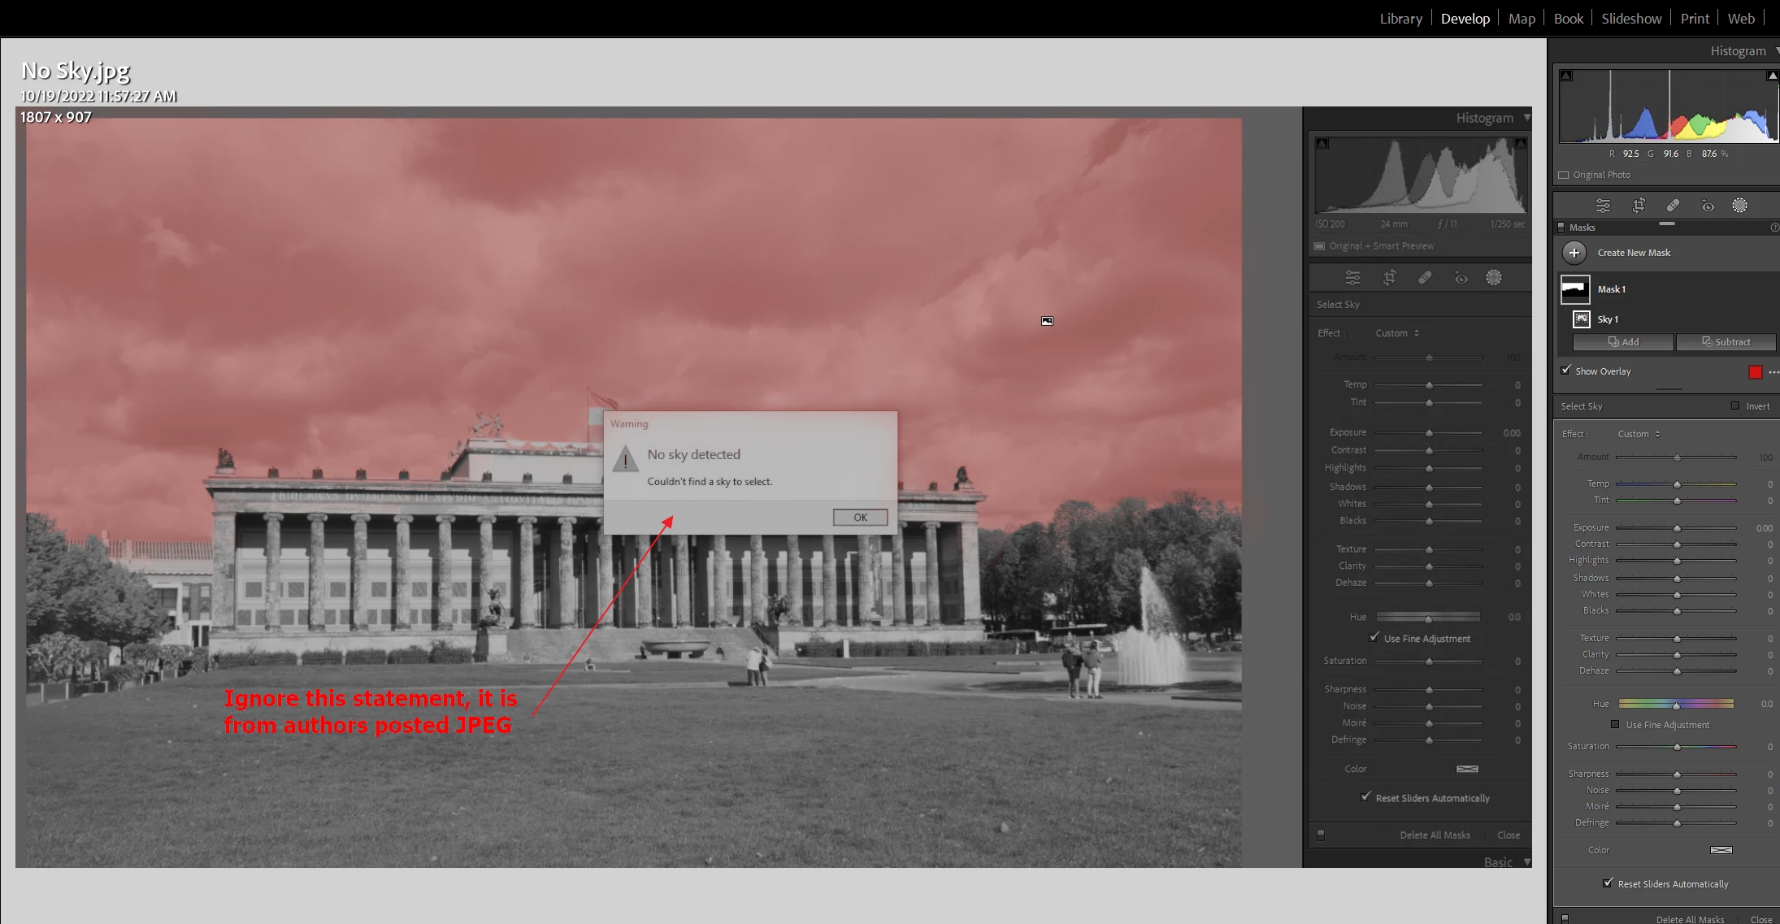Select the Masking tool icon above Masks panel
Image resolution: width=1780 pixels, height=924 pixels.
pyautogui.click(x=1739, y=206)
